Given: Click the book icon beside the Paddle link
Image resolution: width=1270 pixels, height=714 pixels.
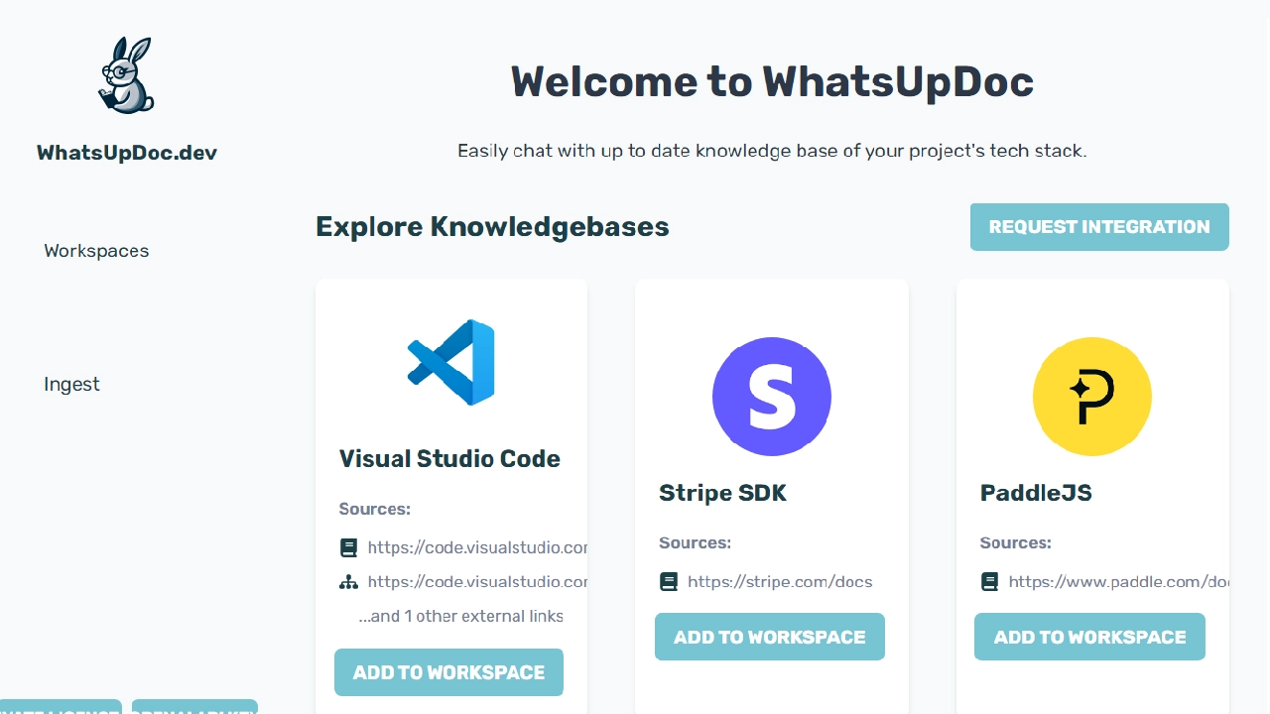Looking at the screenshot, I should pyautogui.click(x=989, y=582).
